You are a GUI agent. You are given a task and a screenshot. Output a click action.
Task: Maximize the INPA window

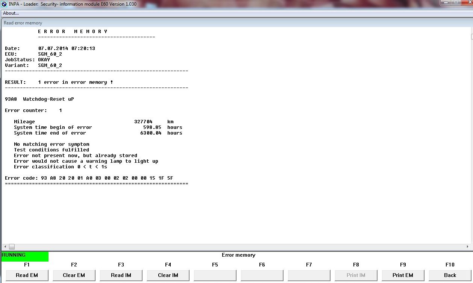[456, 3]
